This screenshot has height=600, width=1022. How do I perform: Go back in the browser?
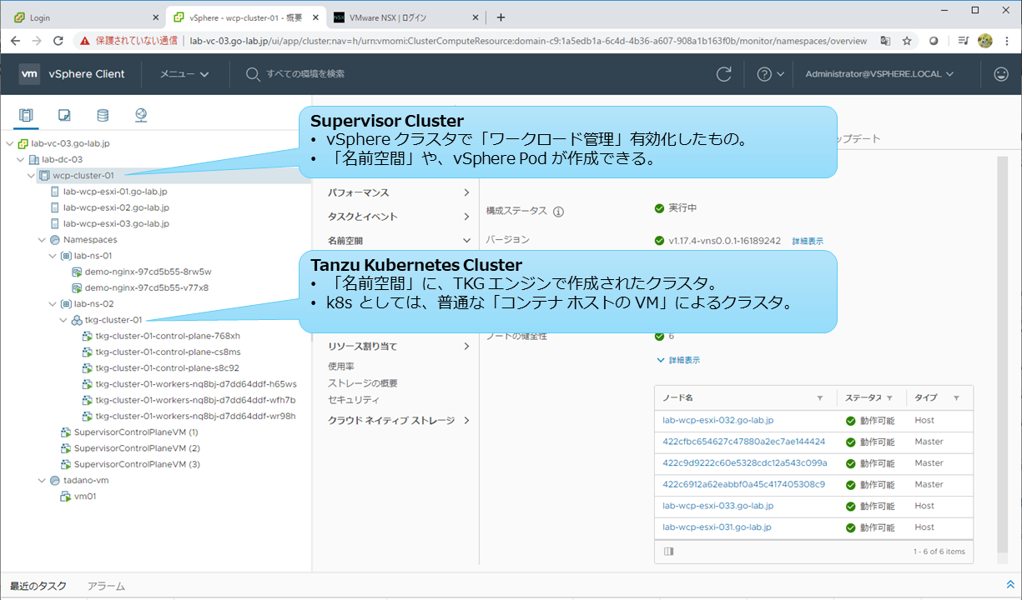point(15,40)
